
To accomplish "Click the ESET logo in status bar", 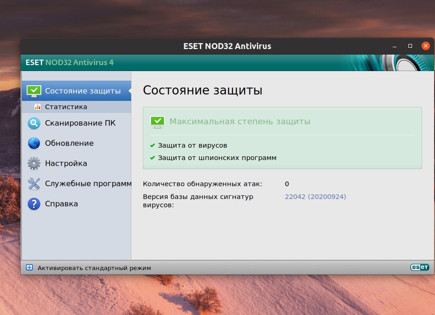I will (x=420, y=267).
